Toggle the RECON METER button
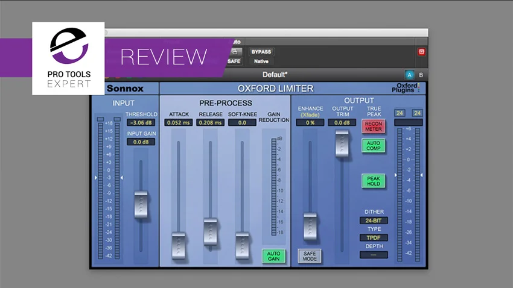The height and width of the screenshot is (288, 513). (374, 127)
